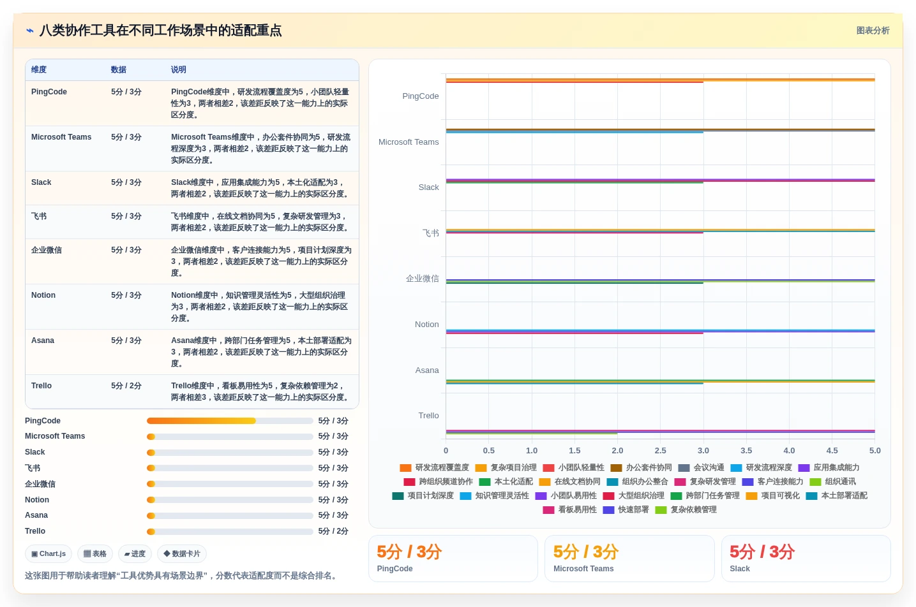Toggle 客户连接能力 legend item
Viewport: 916px width, 607px height.
pyautogui.click(x=772, y=482)
